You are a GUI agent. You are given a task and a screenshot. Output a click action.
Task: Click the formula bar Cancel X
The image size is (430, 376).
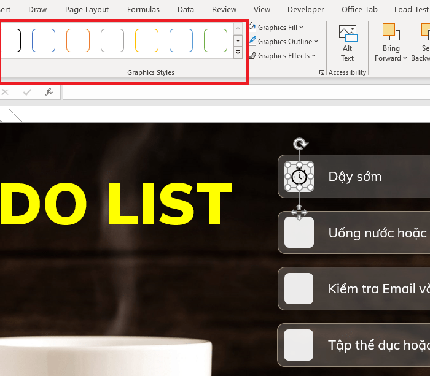point(6,92)
